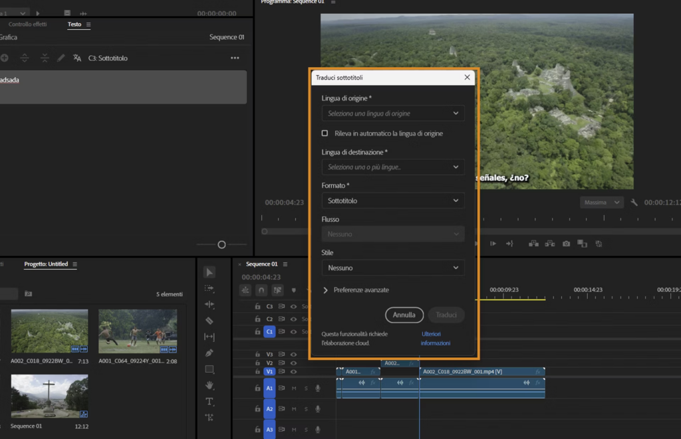Select the Track Select Forward tool
The height and width of the screenshot is (439, 681).
point(209,288)
